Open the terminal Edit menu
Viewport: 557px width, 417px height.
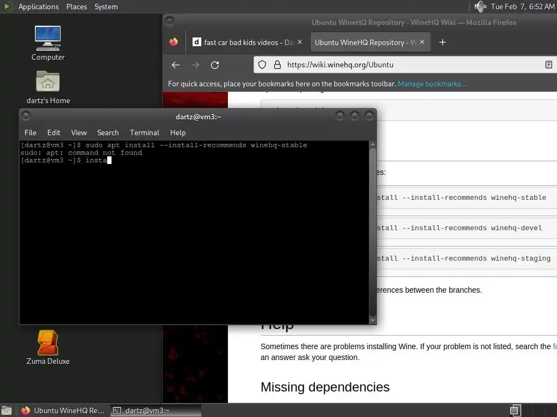(54, 132)
